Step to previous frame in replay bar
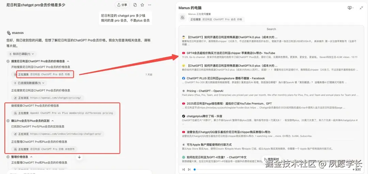The width and height of the screenshot is (368, 174). [x=184, y=169]
